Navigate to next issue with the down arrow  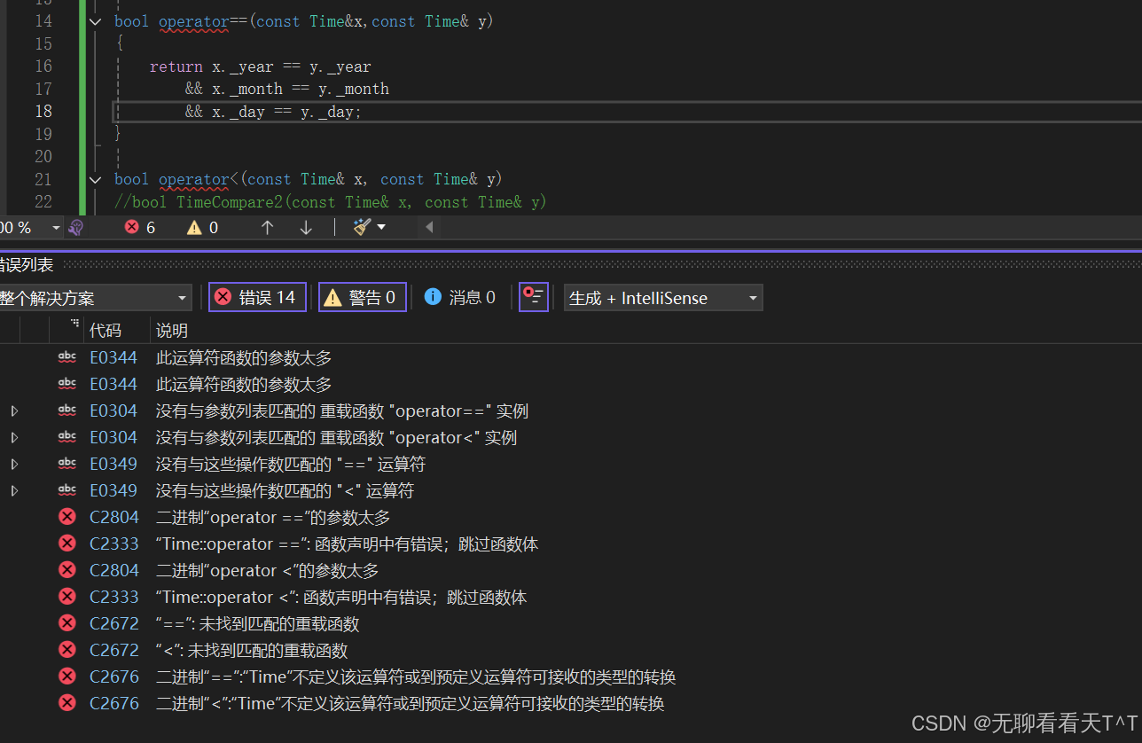[x=306, y=227]
